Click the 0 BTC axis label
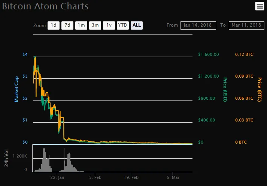 point(241,142)
